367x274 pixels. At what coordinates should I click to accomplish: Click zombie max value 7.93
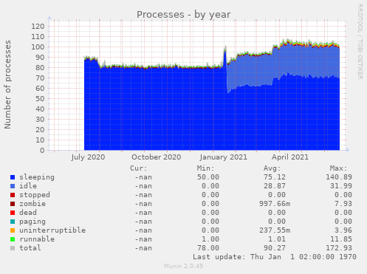coord(343,204)
